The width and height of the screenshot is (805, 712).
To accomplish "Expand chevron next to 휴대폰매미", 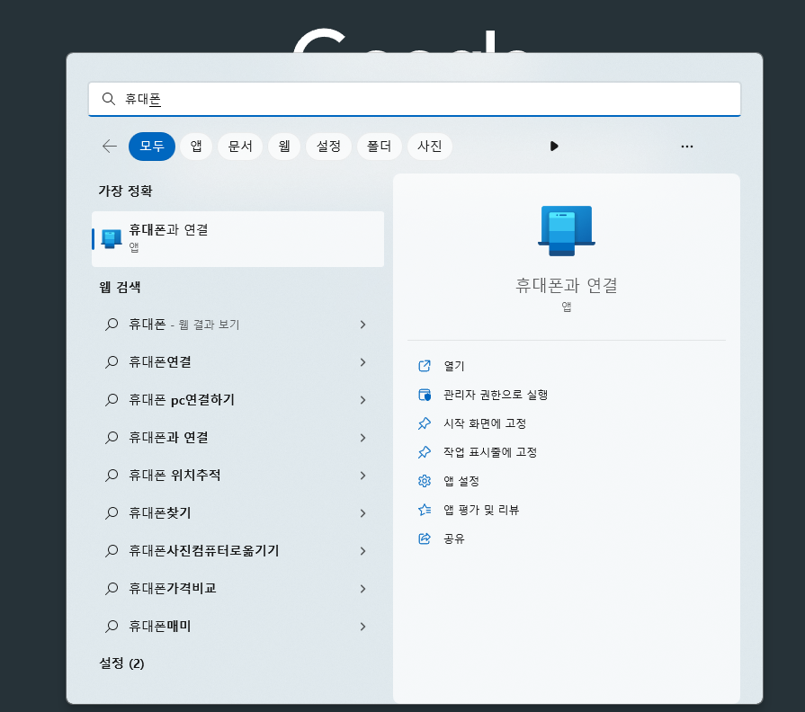I will pyautogui.click(x=363, y=626).
